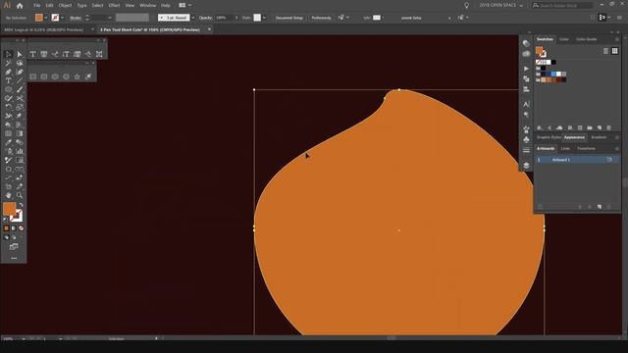Delete swatch using Swatches panel trash icon
Viewport: 628px width, 353px height.
click(608, 127)
